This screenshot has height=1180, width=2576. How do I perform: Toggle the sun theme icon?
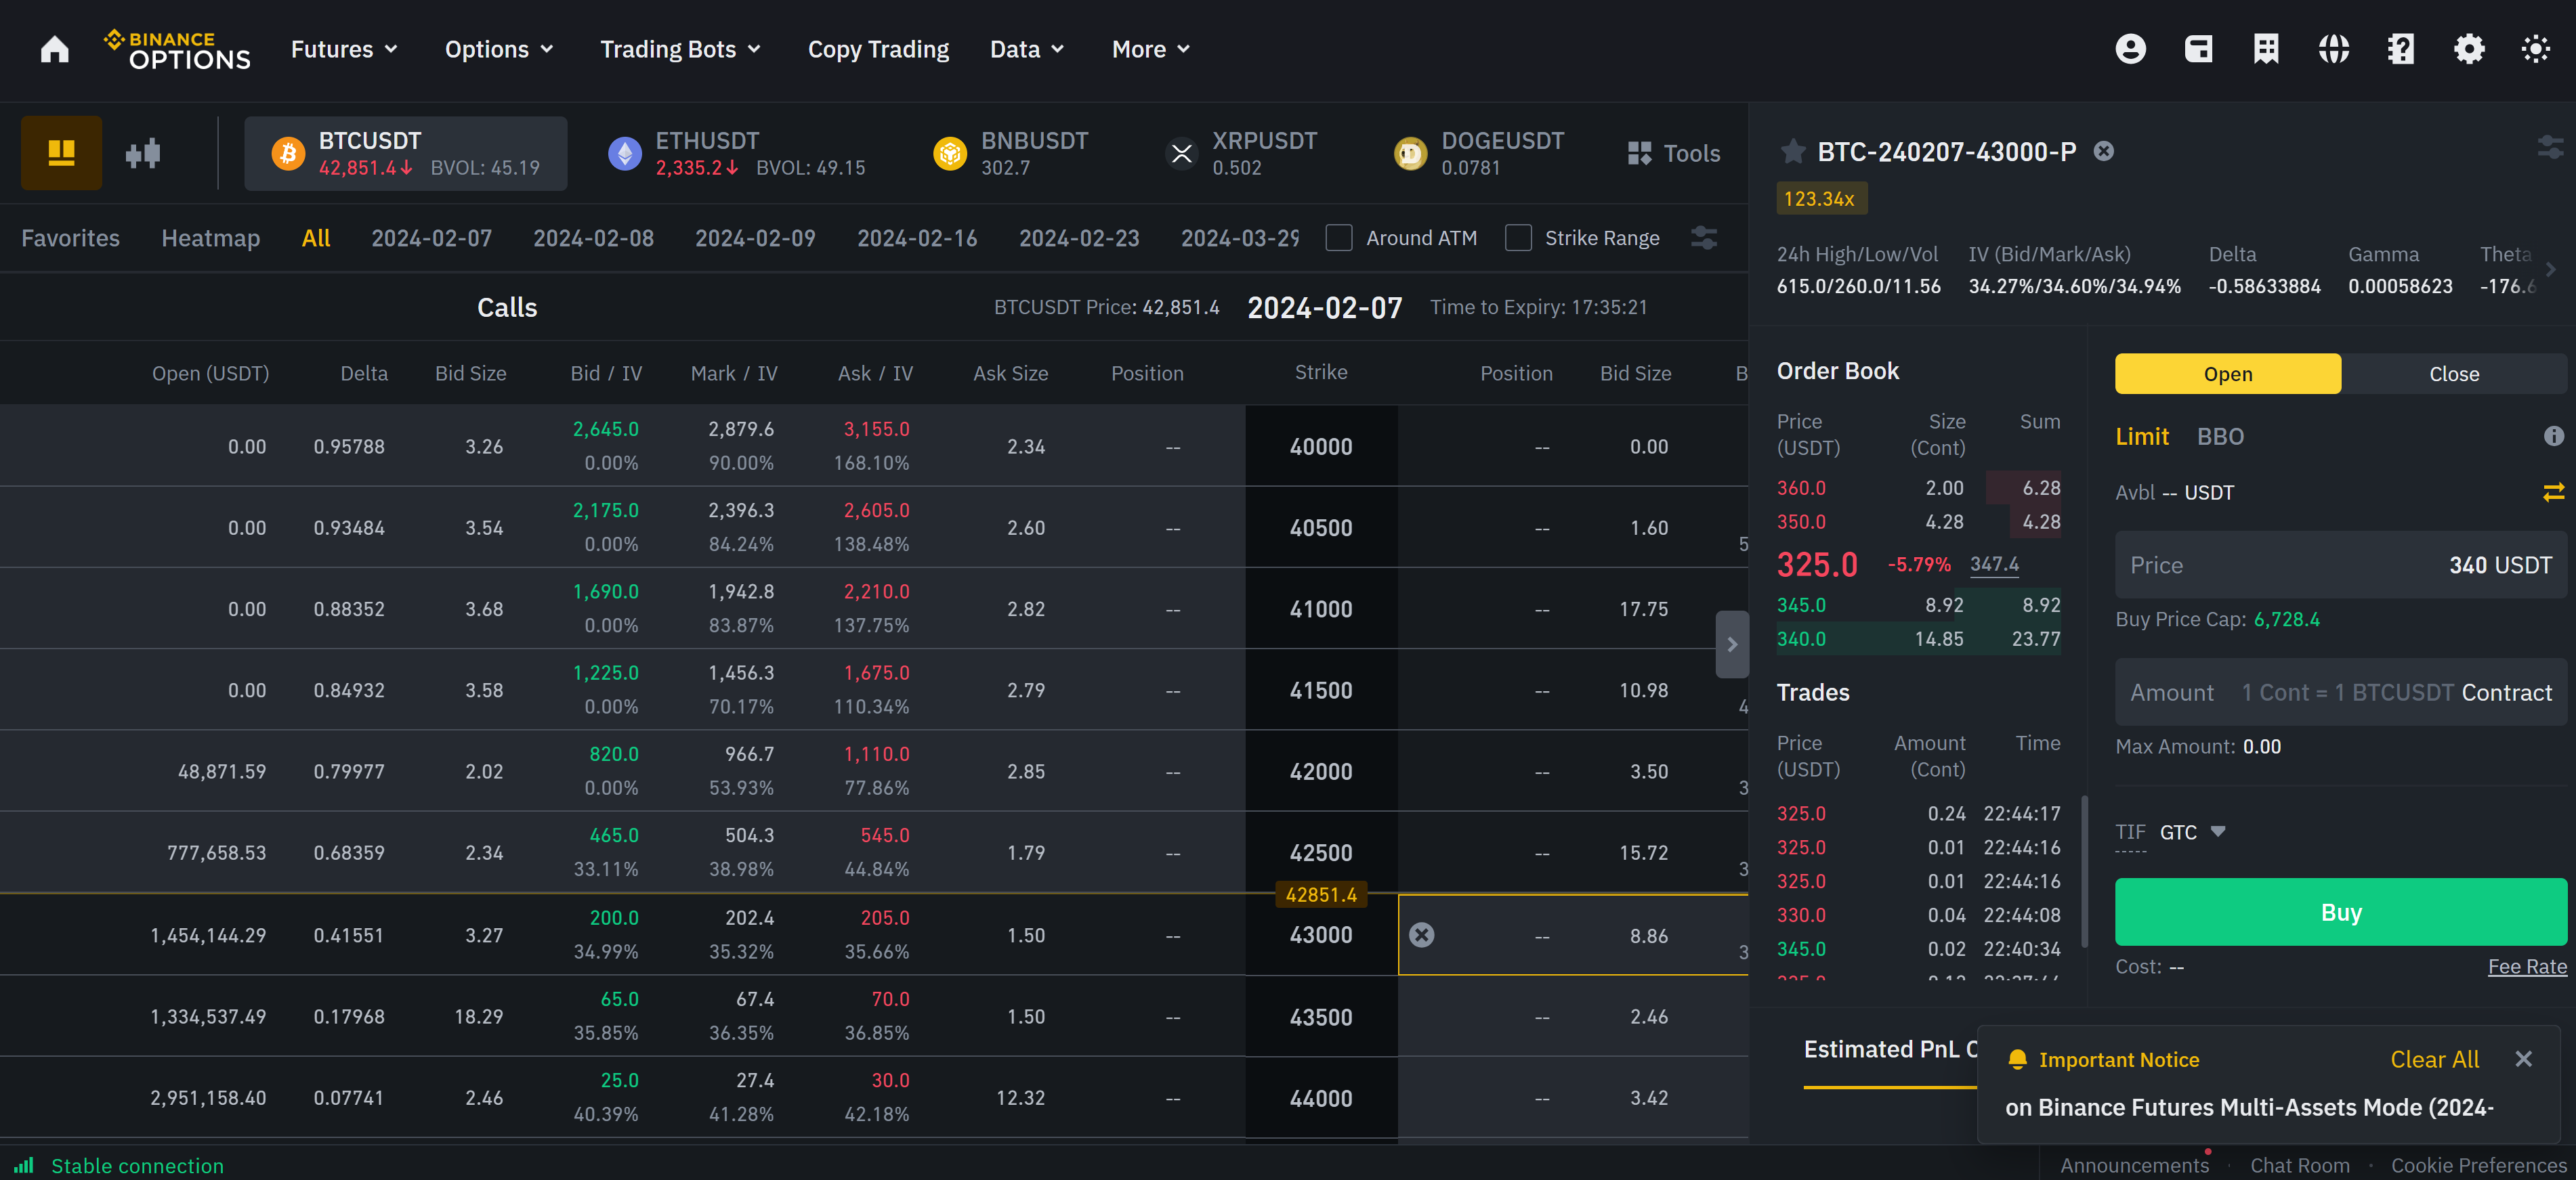click(x=2535, y=49)
